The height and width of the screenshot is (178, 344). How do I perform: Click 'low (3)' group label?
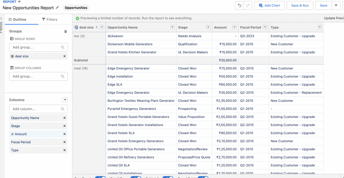79,36
